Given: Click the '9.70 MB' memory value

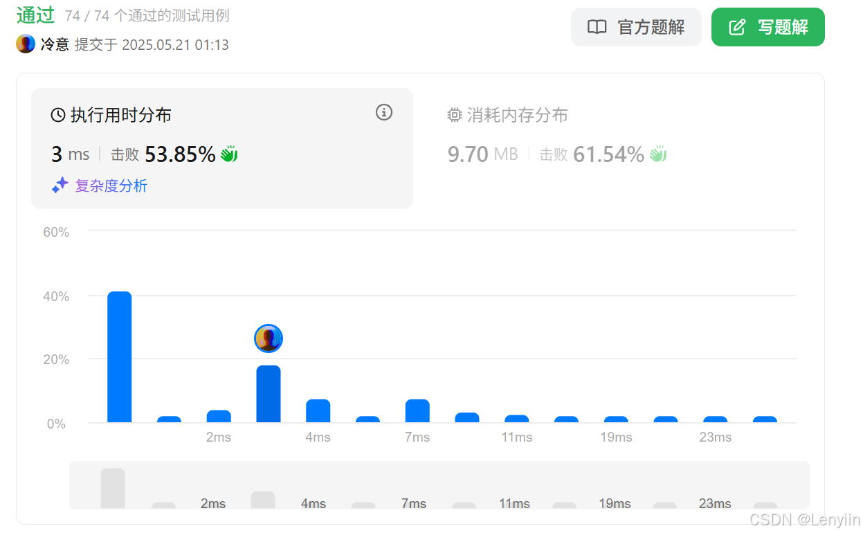Looking at the screenshot, I should (x=483, y=154).
